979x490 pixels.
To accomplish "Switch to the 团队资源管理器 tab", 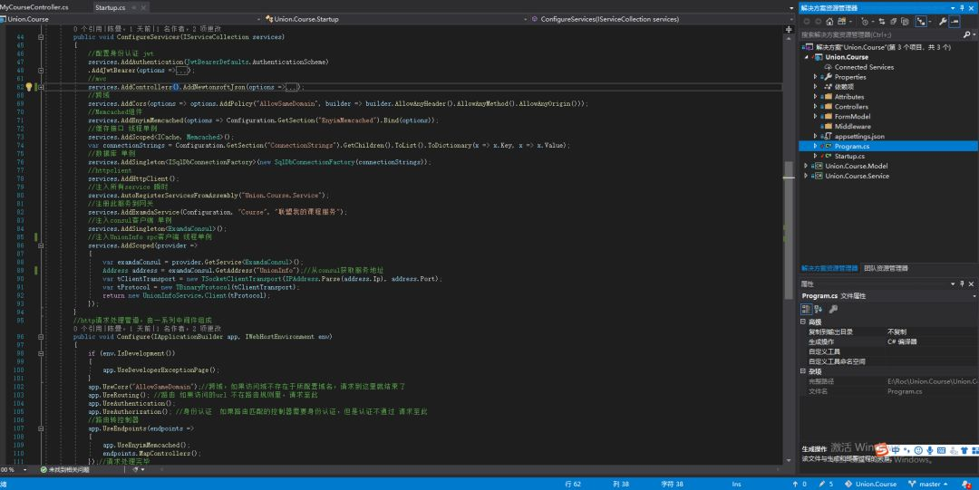I will coord(886,268).
